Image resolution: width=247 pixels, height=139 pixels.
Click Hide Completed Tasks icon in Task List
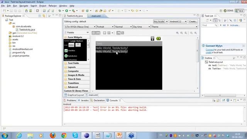tap(231, 20)
